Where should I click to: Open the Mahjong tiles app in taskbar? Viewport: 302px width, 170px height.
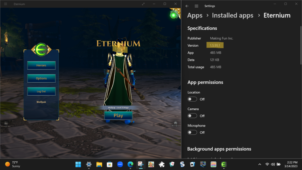[172, 164]
